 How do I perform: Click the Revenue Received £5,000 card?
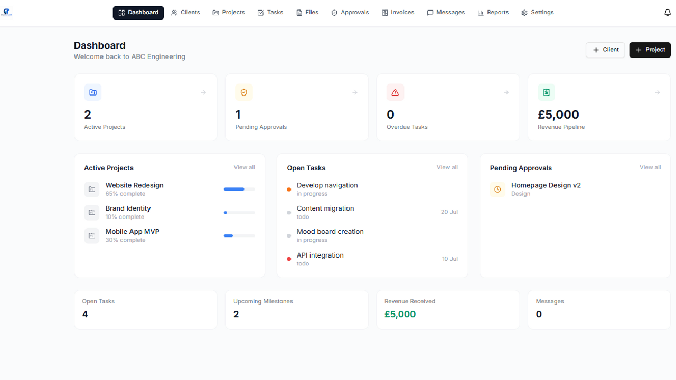coord(448,309)
